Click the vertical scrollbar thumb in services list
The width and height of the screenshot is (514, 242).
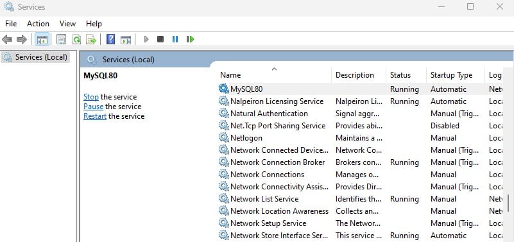click(508, 203)
